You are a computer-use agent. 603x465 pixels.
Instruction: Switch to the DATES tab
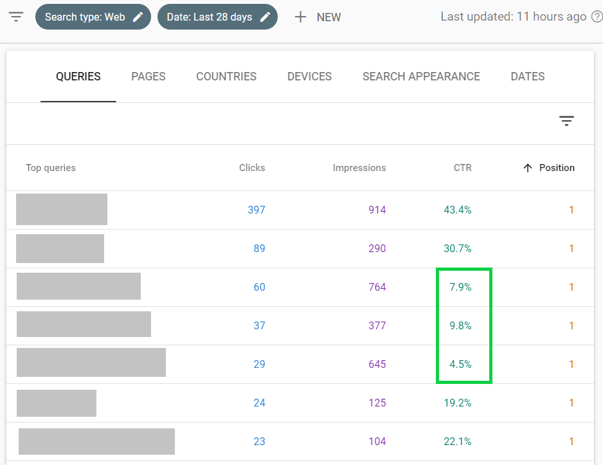pyautogui.click(x=528, y=77)
